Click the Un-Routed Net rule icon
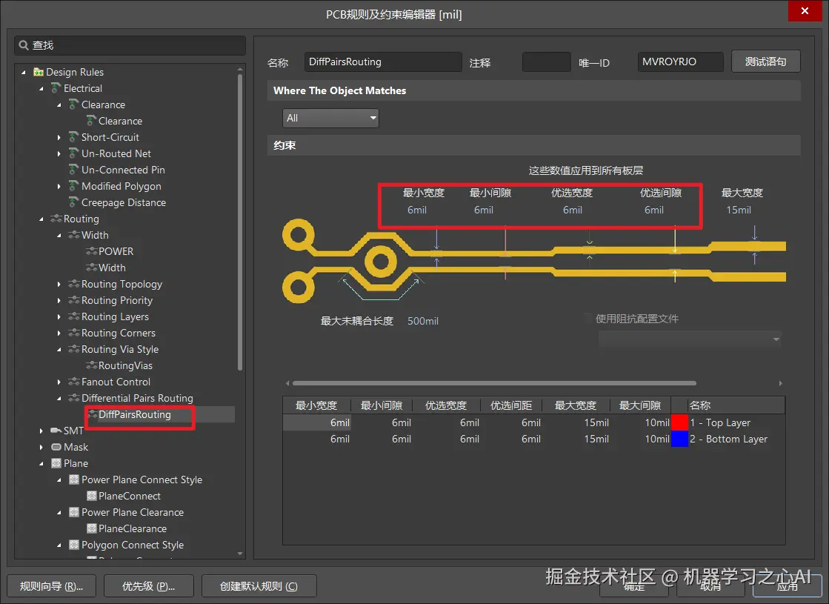Image resolution: width=829 pixels, height=604 pixels. pyautogui.click(x=74, y=153)
